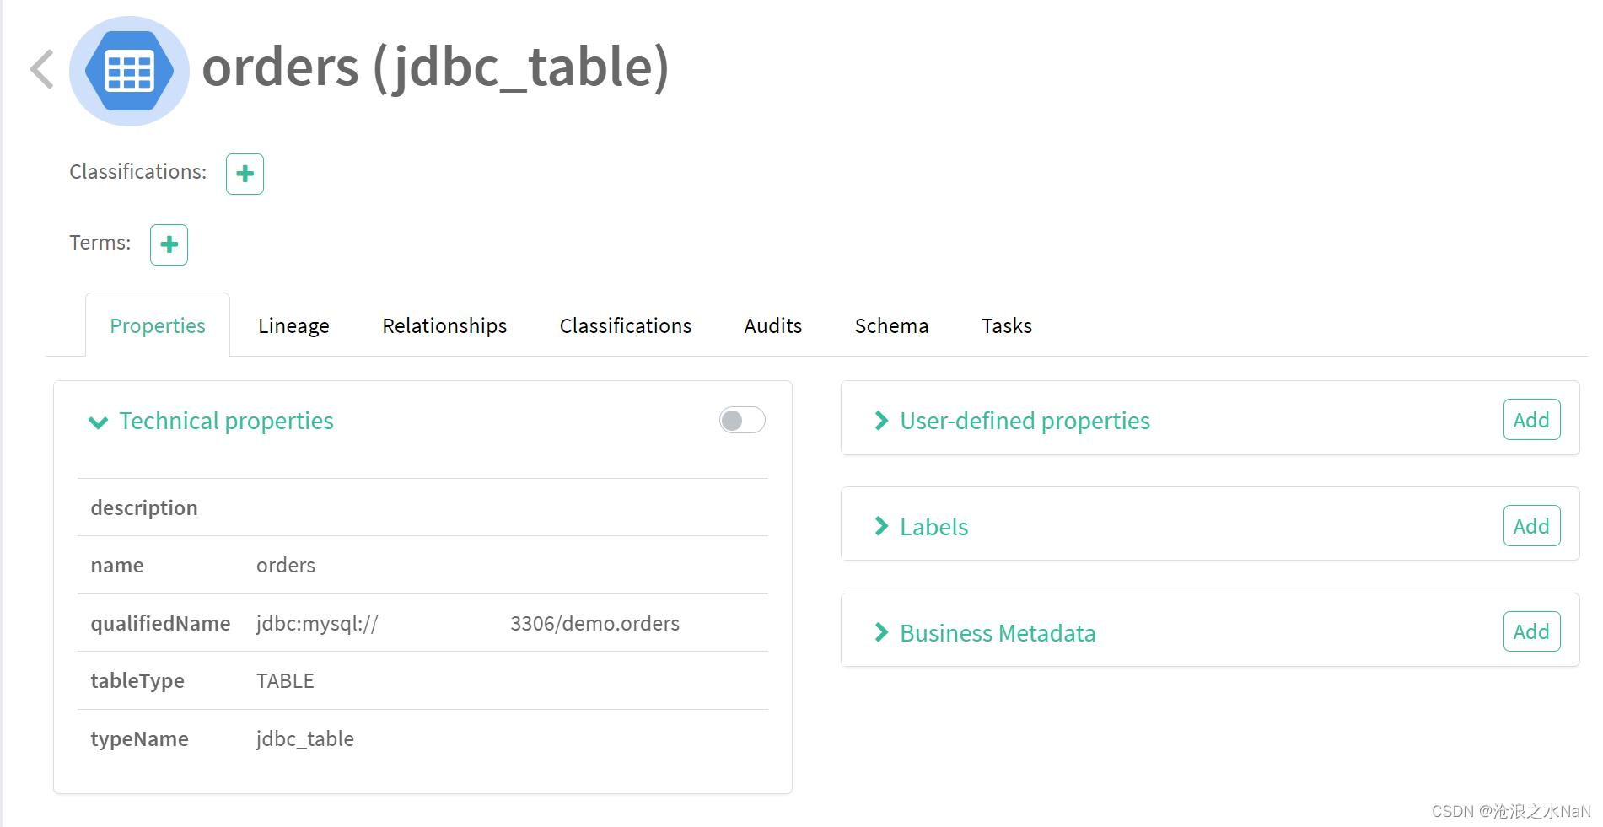Screen dimensions: 1603x827
Task: Click Add for Business Metadata
Action: (x=1531, y=631)
